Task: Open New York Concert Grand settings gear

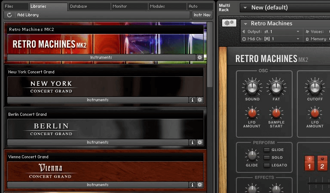Action: [x=200, y=100]
